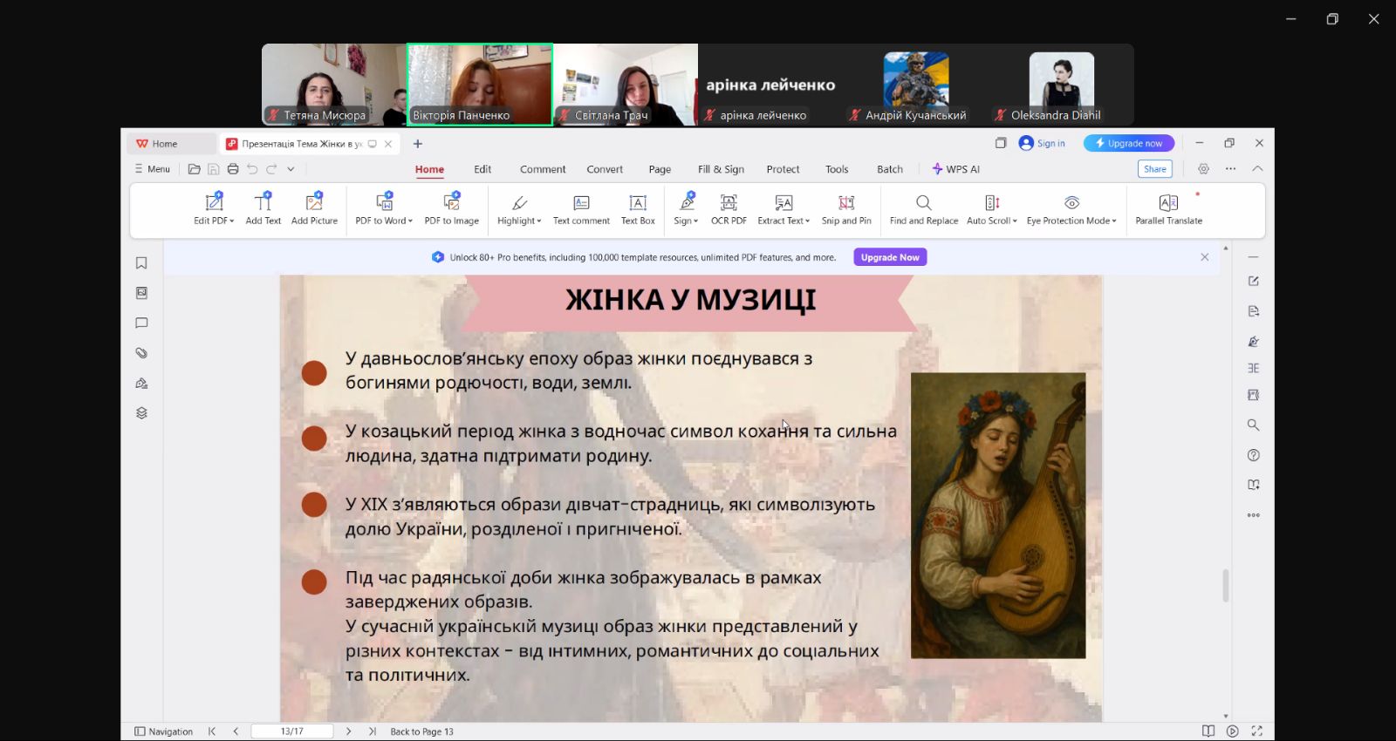
Task: Collapse the ribbon with the chevron arrow
Action: click(1257, 169)
